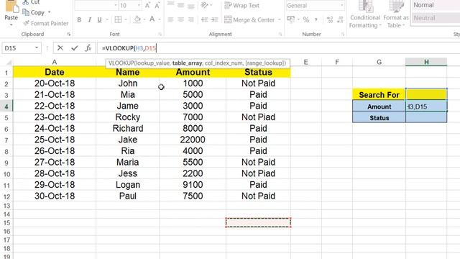Decrease font size with smaller A
460x259 pixels.
click(157, 5)
